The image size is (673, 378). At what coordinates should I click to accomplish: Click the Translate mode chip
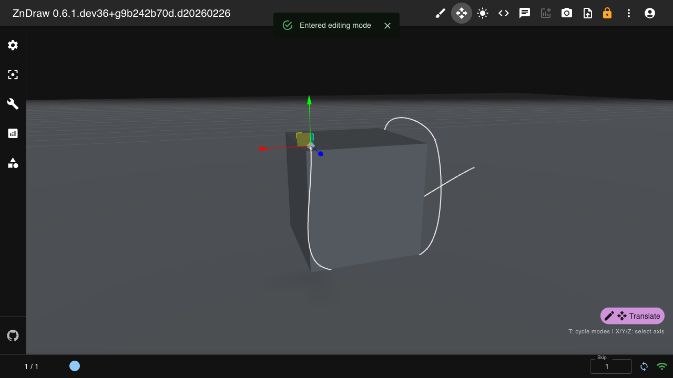click(633, 316)
